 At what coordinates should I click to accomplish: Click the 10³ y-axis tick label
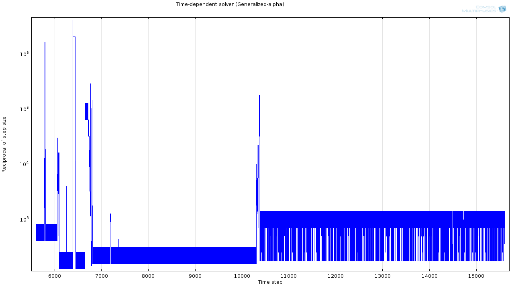(x=24, y=219)
